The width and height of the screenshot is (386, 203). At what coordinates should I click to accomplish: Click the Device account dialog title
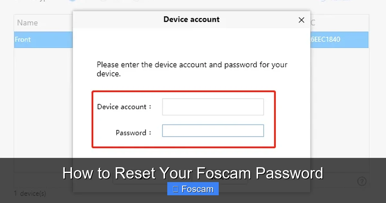click(x=191, y=19)
